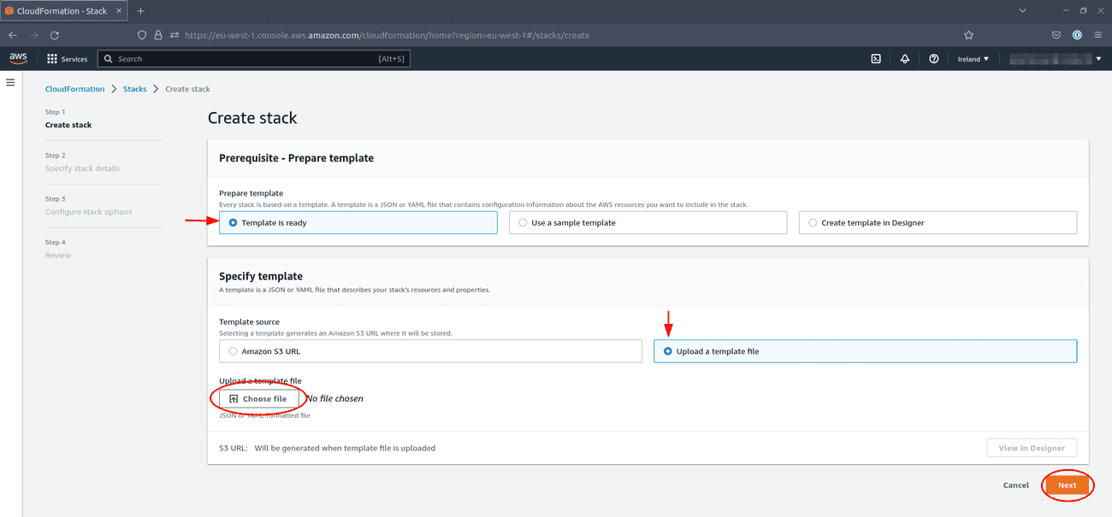
Task: Open AWS CloudShell from the top bar
Action: coord(875,58)
